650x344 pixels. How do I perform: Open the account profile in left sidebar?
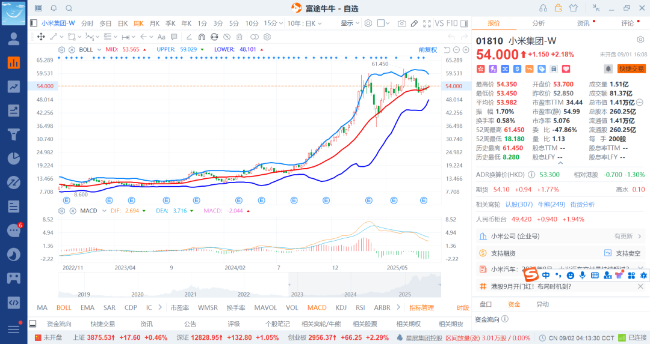coord(14,39)
